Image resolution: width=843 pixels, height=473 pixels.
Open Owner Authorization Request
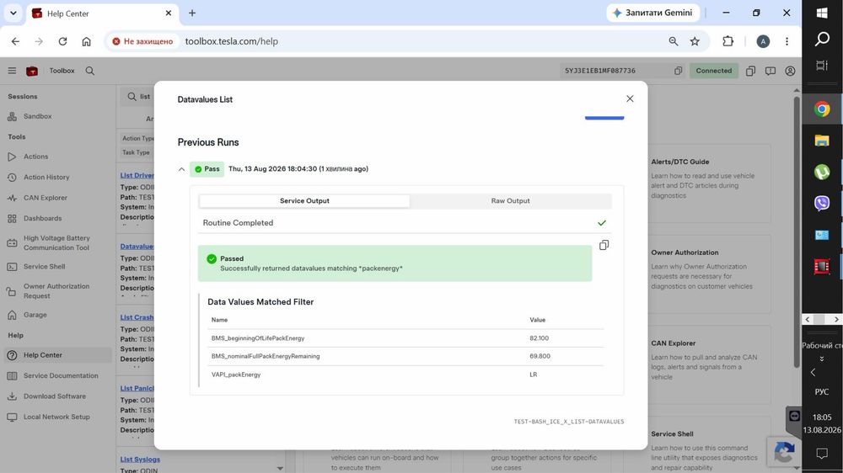tap(56, 291)
